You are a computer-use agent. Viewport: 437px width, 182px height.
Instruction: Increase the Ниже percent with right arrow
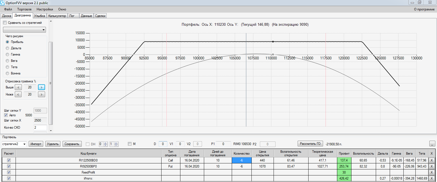tap(42, 94)
